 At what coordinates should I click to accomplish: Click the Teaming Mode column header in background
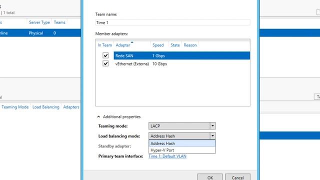(15, 107)
